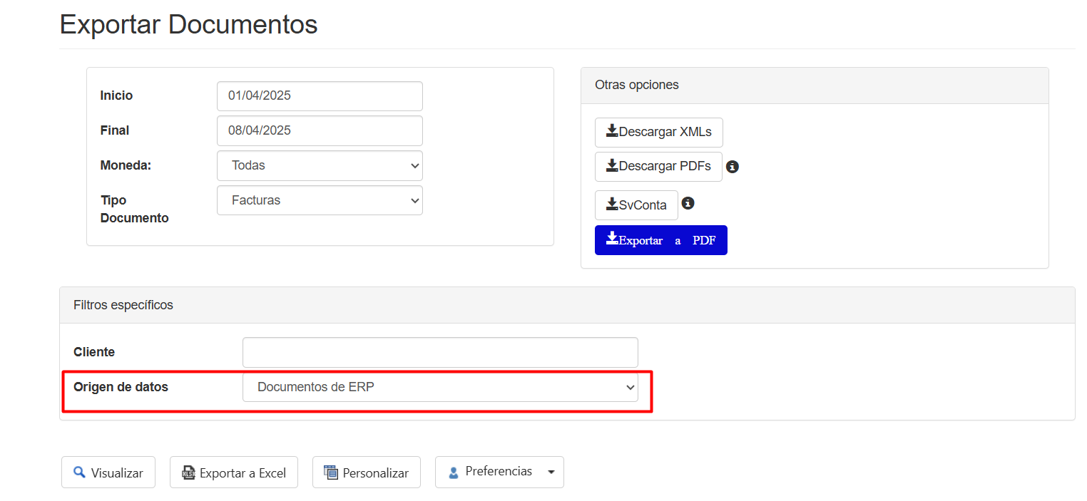Click the Final date field

coord(320,131)
